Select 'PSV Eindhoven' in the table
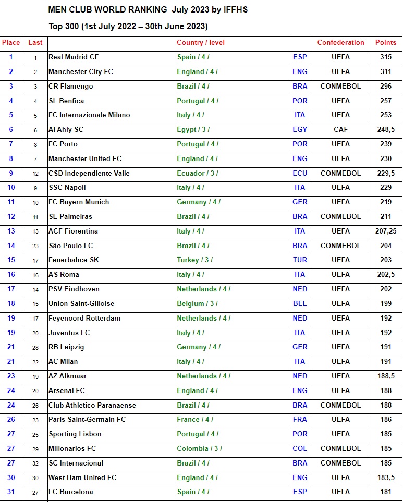 74,289
